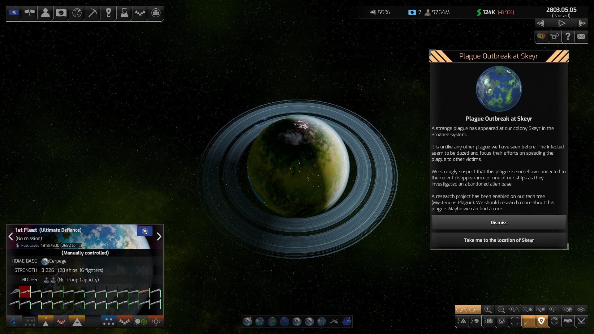Go to next fleet with right chevron
Viewport: 594px width, 334px height.
point(159,237)
